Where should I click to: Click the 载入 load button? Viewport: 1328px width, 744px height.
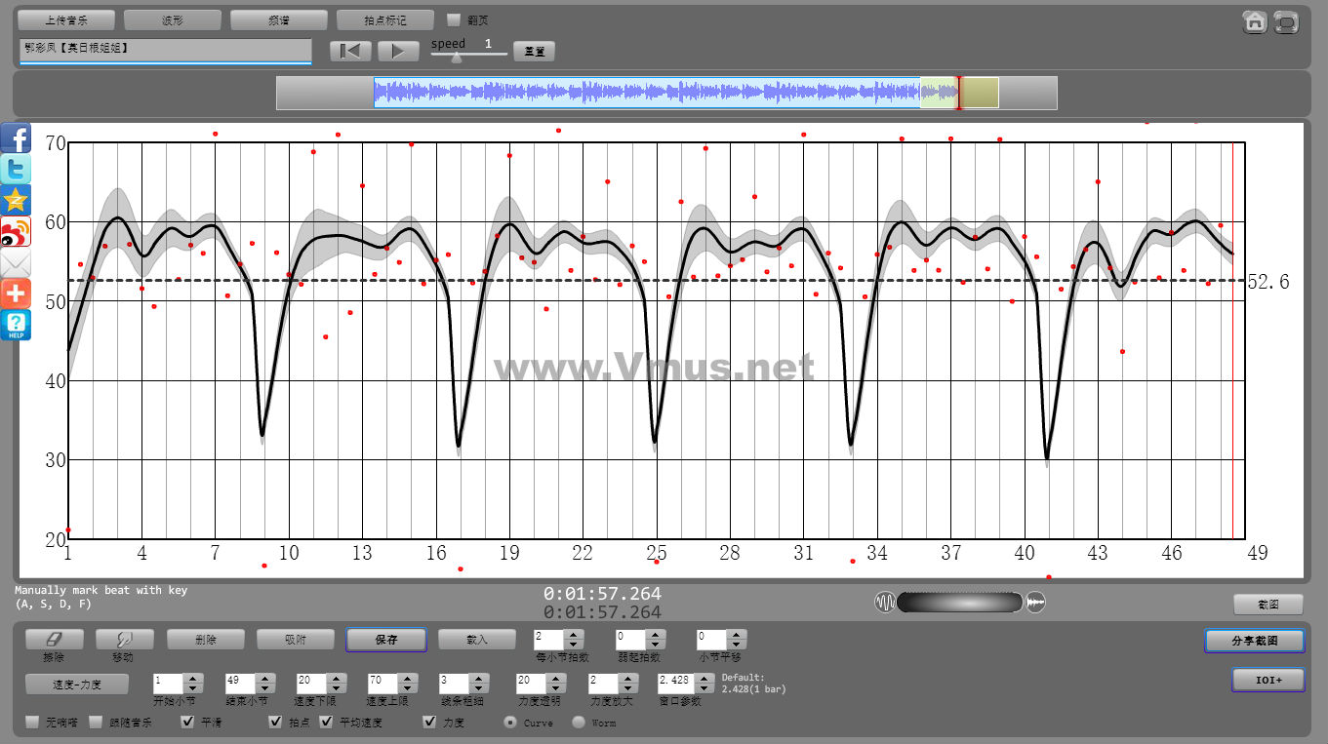pyautogui.click(x=477, y=640)
